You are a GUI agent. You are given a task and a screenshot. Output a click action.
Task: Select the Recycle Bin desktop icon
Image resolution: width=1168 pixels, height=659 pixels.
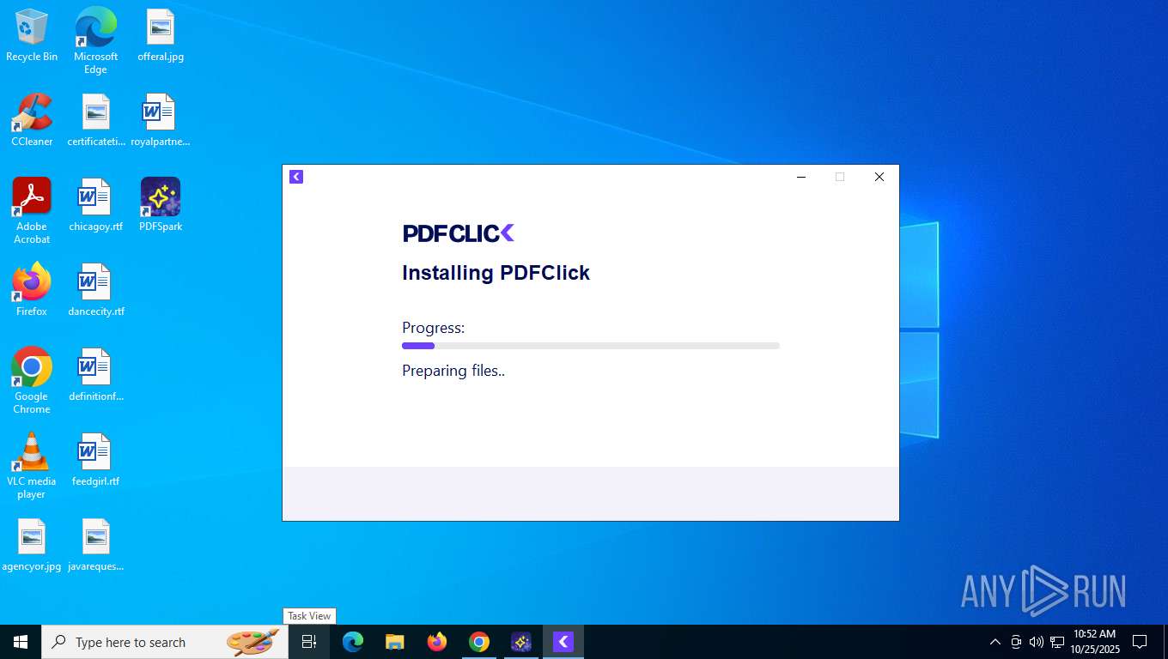click(32, 35)
